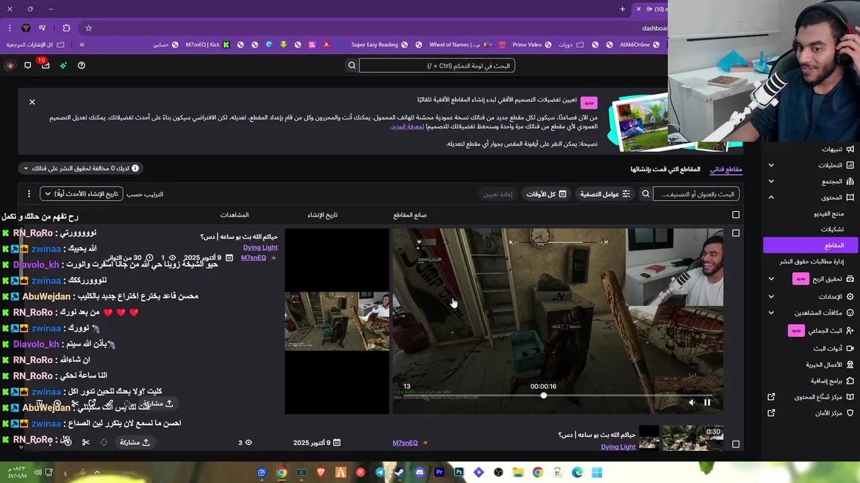860x483 pixels.
Task: Expand the الإعدادات section in sidebar
Action: point(771,296)
